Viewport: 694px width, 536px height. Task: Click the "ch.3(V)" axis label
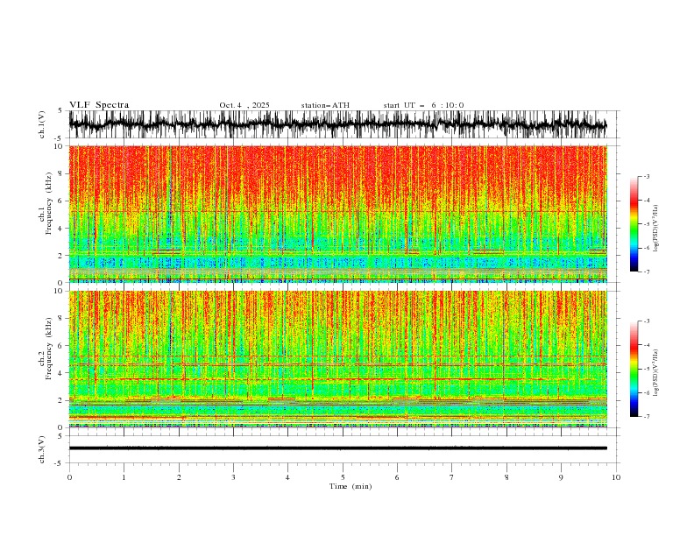pos(42,449)
